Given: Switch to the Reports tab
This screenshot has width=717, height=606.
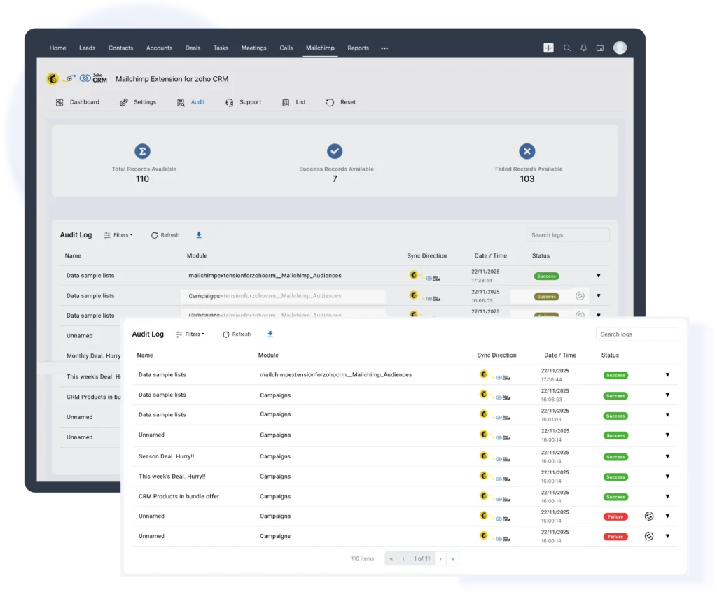Looking at the screenshot, I should pos(358,48).
